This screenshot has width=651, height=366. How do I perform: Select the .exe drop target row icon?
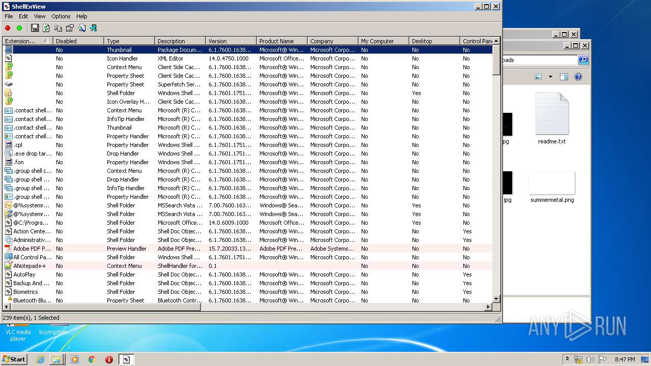(9, 154)
